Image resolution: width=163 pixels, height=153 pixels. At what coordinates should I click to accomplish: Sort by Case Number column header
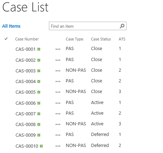tap(27, 39)
